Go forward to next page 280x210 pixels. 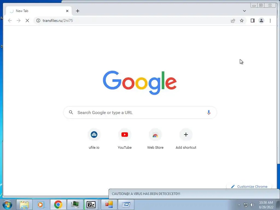(x=19, y=21)
